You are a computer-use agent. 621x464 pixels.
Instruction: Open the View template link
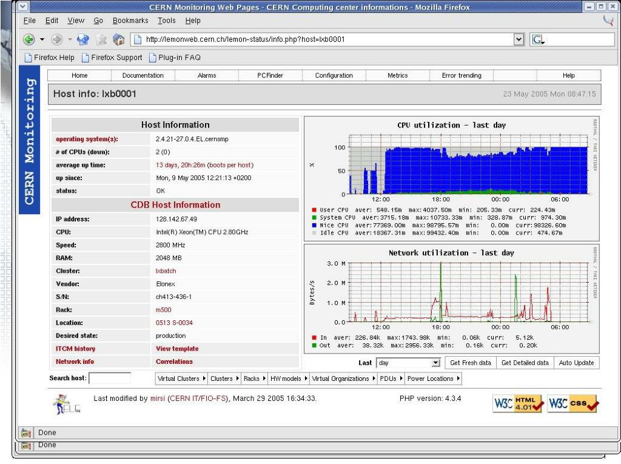pyautogui.click(x=177, y=349)
